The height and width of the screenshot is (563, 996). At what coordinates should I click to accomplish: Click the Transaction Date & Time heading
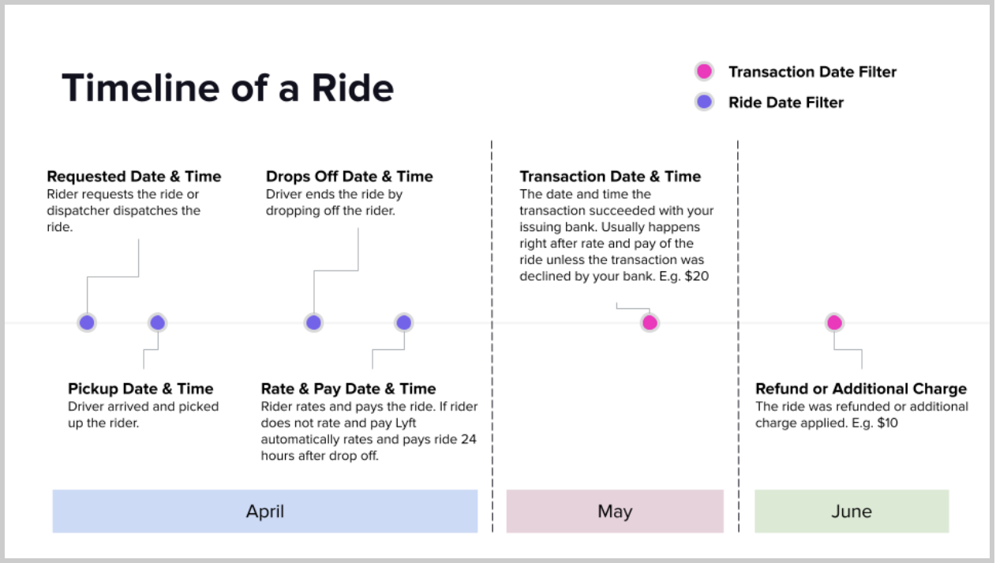click(610, 176)
